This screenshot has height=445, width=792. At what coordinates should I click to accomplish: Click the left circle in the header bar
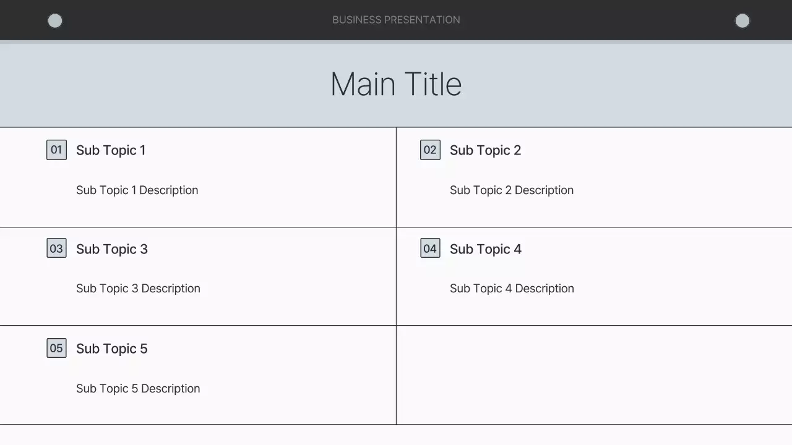[55, 21]
